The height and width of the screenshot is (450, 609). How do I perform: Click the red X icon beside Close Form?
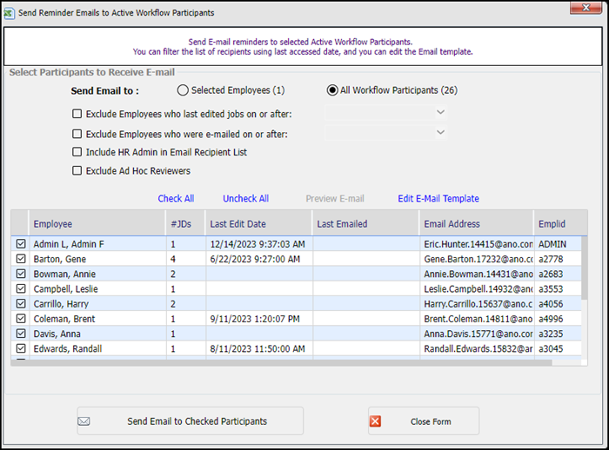(x=376, y=421)
